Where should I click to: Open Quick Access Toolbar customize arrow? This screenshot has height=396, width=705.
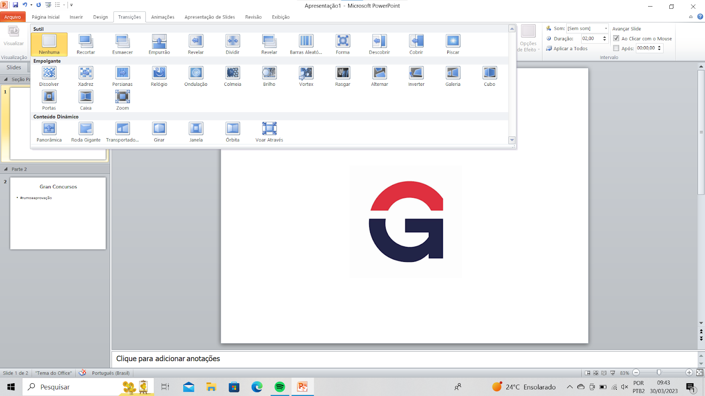click(71, 5)
